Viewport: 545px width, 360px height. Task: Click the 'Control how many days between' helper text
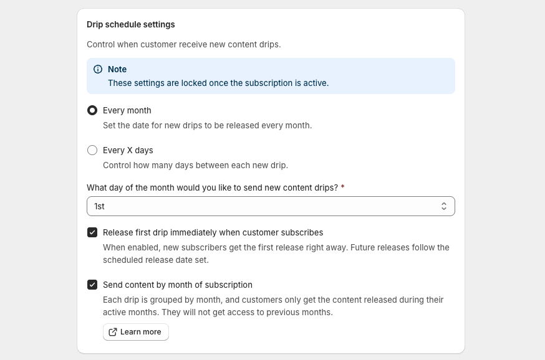coord(195,165)
